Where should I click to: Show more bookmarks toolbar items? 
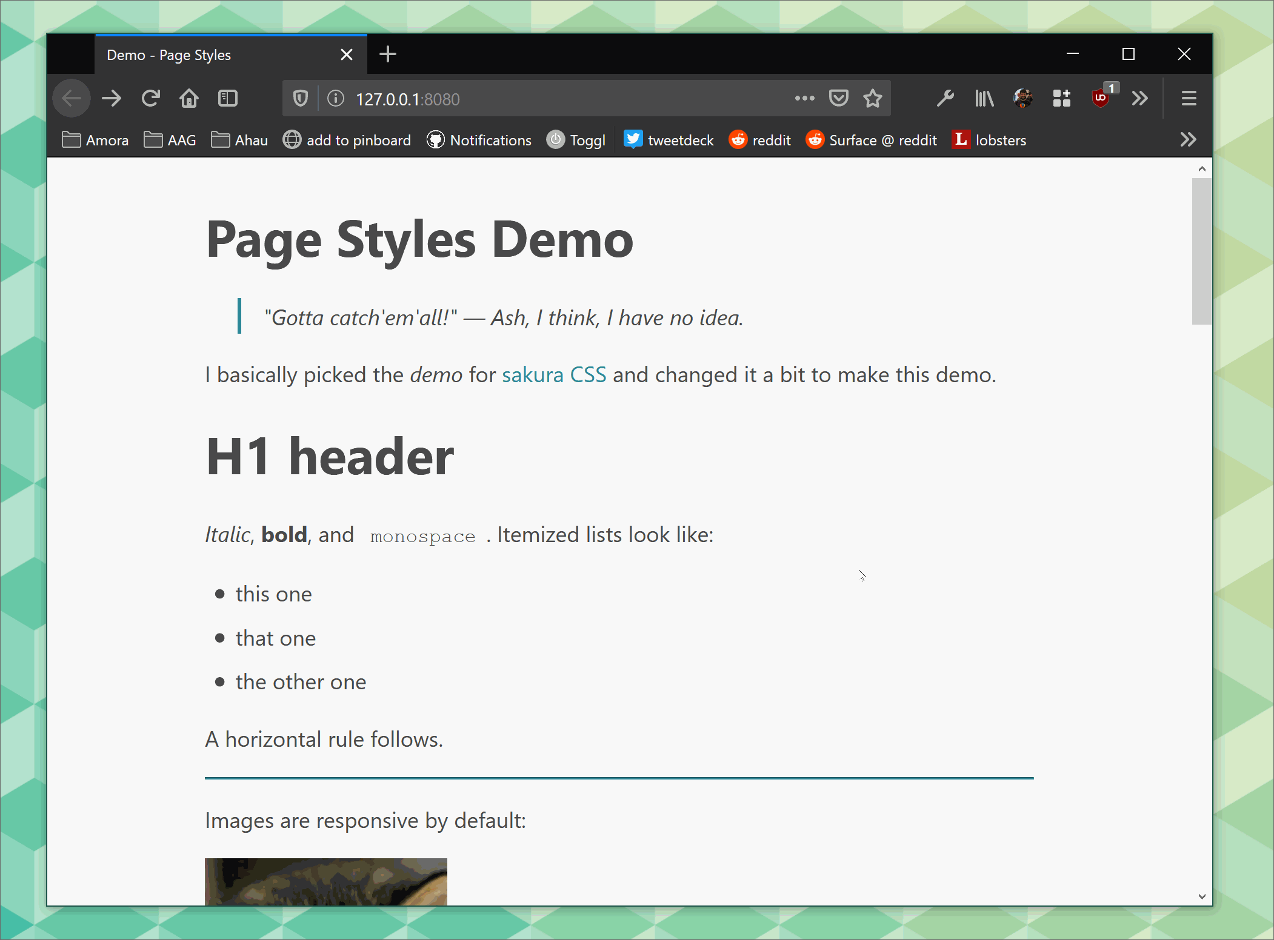tap(1188, 140)
